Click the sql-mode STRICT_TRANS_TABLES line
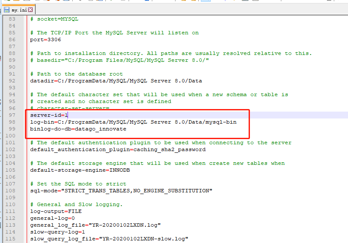Viewport: 348px width, 243px height. coord(121,191)
